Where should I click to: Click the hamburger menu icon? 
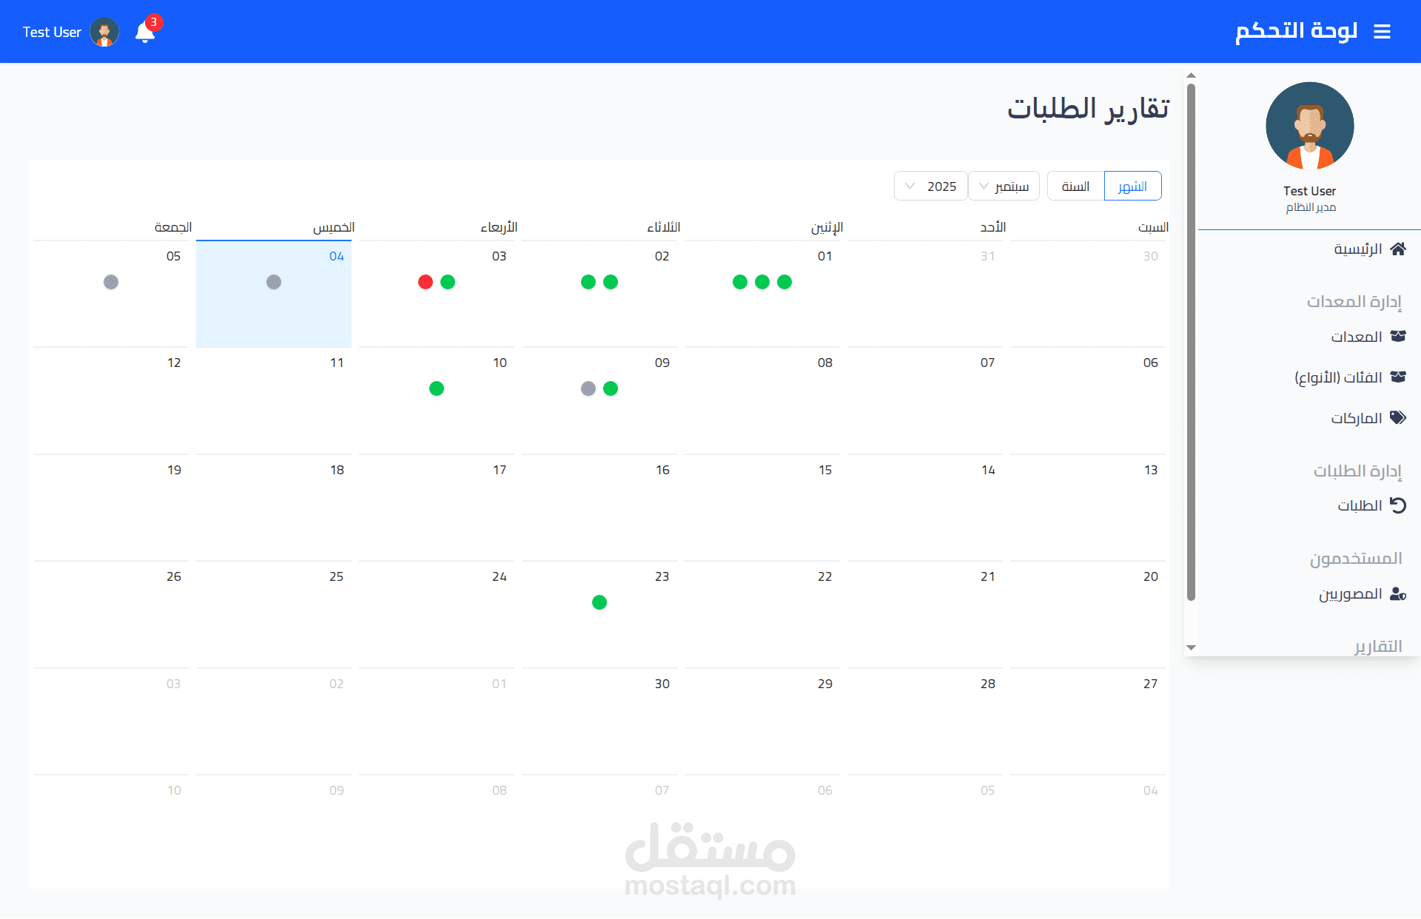(1382, 32)
